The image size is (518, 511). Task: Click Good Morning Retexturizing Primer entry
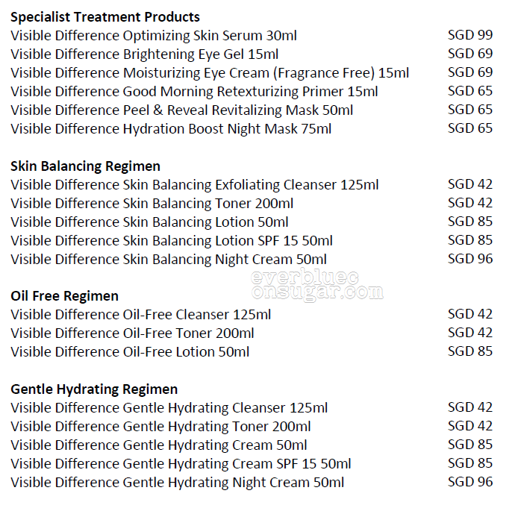(194, 92)
